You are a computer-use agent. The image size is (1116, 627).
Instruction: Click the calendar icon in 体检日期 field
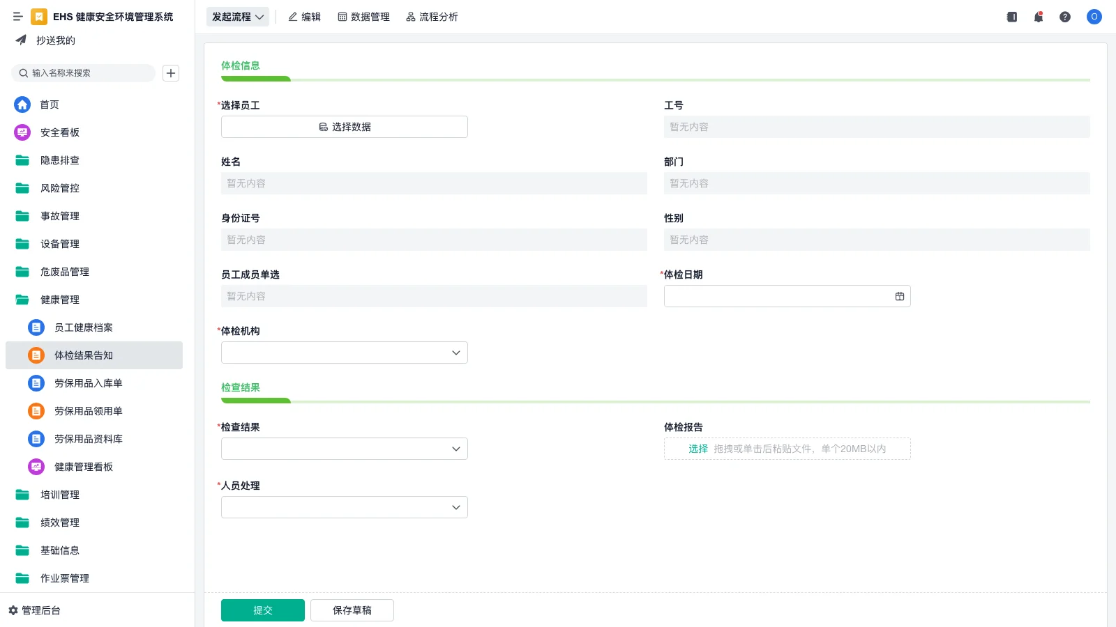(899, 295)
